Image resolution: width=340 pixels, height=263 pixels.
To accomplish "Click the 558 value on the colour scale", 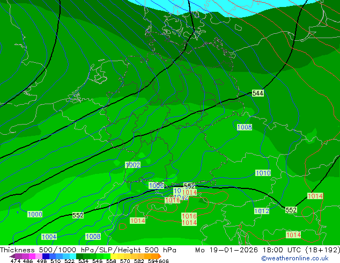I will [x=111, y=261].
